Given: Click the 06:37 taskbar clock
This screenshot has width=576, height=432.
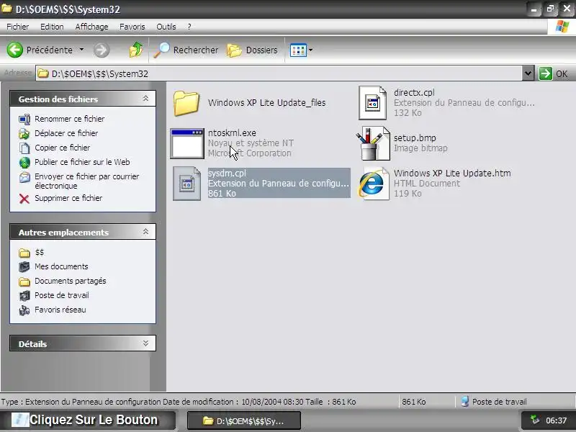Looking at the screenshot, I should [x=556, y=420].
